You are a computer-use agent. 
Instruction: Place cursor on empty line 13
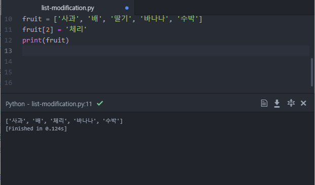tap(166, 51)
